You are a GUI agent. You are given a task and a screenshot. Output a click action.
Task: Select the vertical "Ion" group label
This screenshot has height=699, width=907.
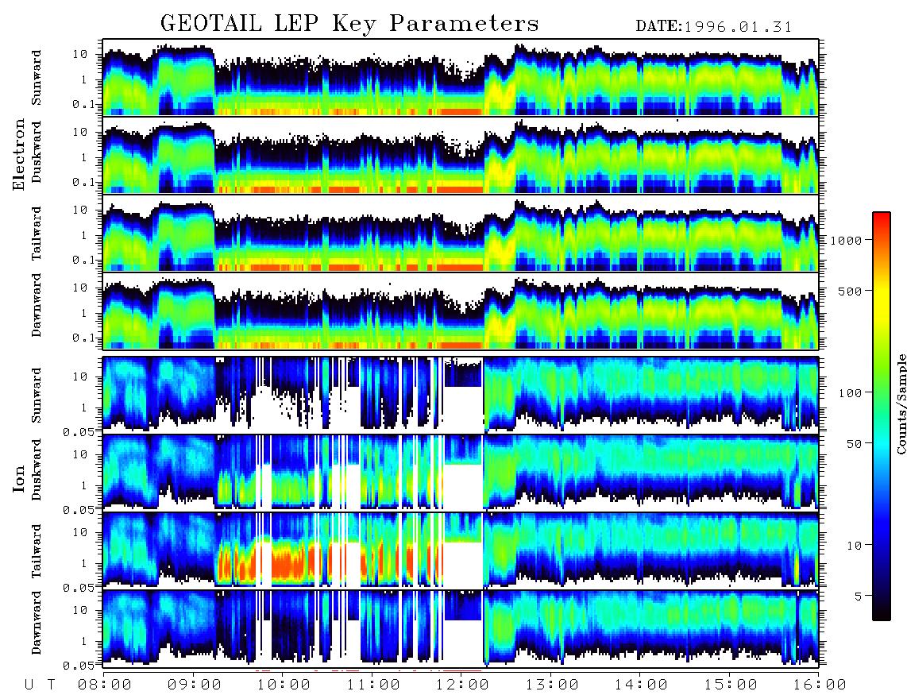pyautogui.click(x=19, y=479)
